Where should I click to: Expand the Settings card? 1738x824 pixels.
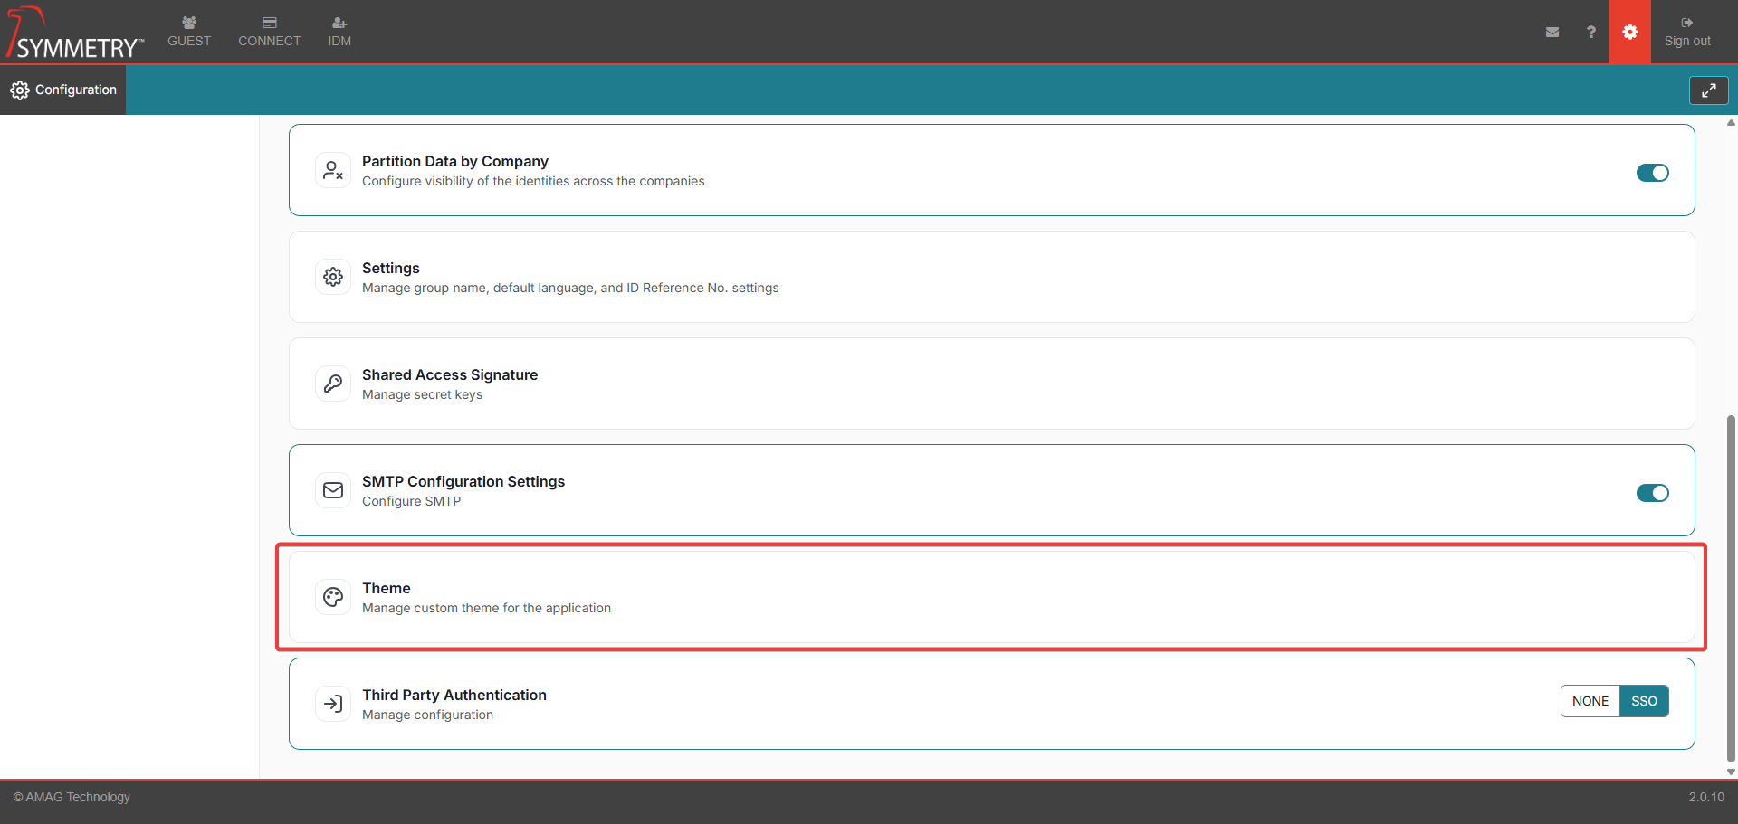click(x=991, y=277)
